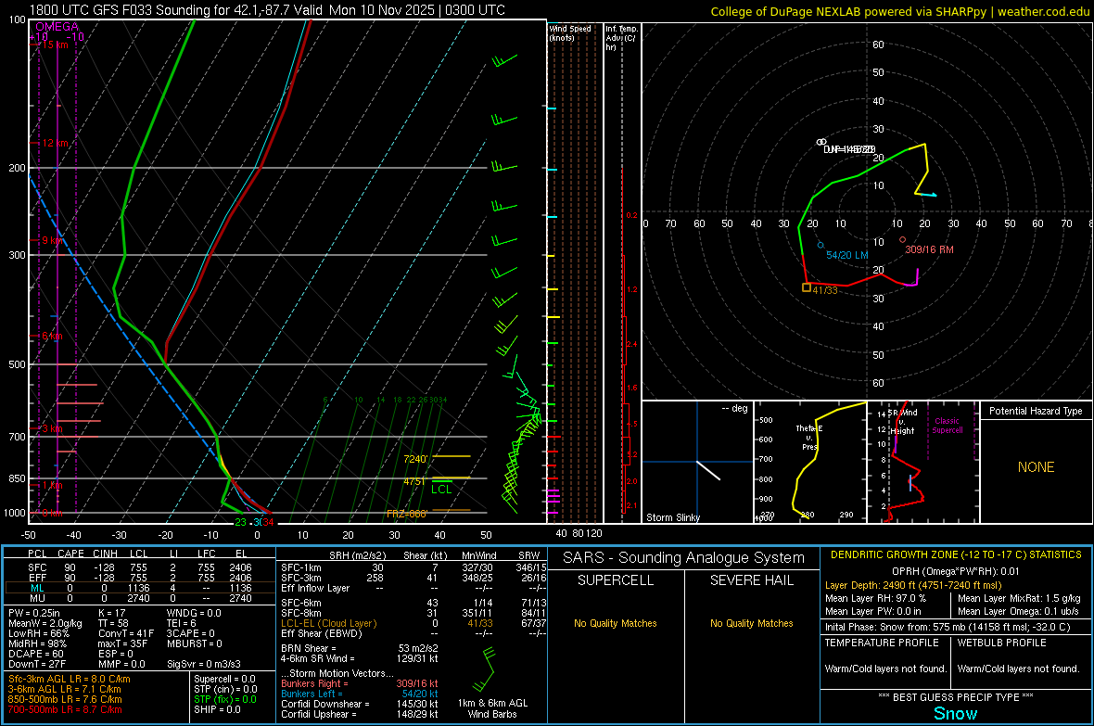
Task: Select the SFC parcel row
Action: [x=140, y=567]
